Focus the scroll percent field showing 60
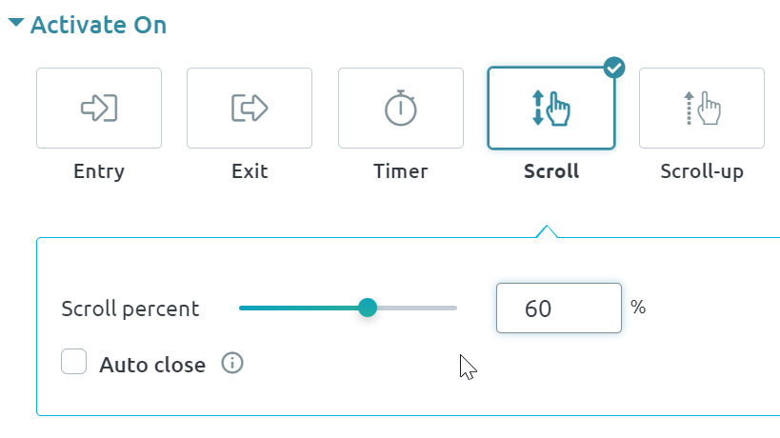Viewport: 780px width, 438px height. 558,308
